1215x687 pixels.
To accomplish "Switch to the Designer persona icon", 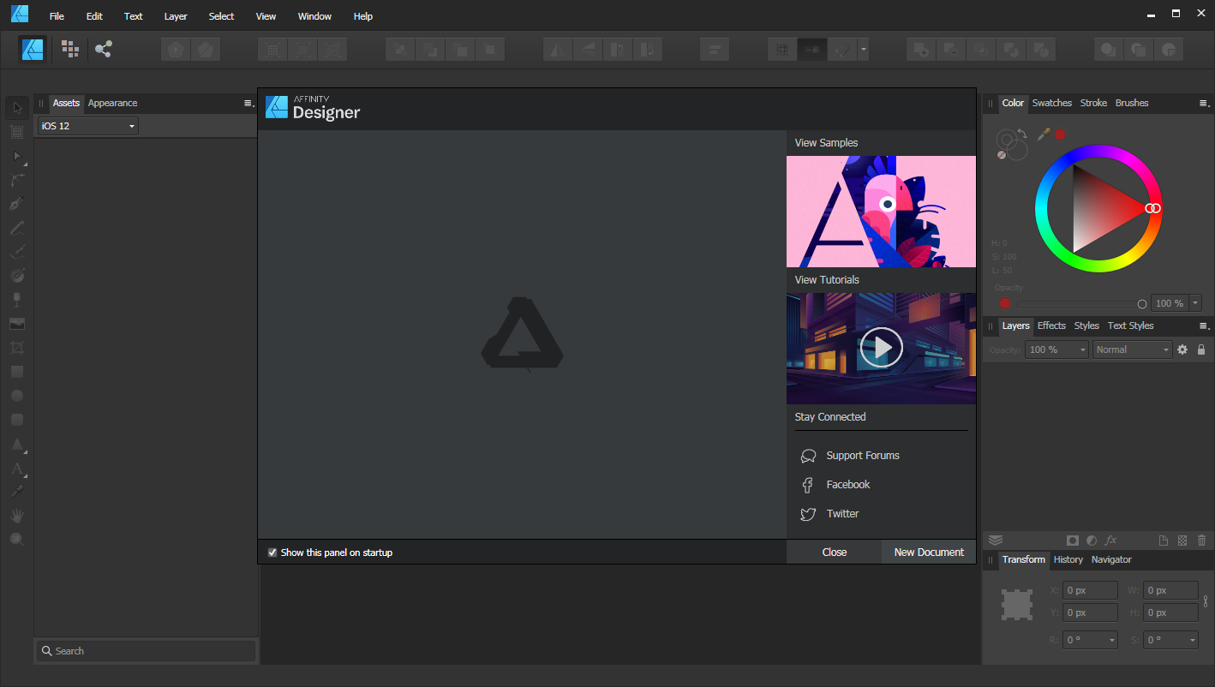I will click(x=33, y=50).
